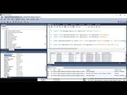Screen dimensions: 127x95
Task: Click the schema tree vertical scrollbar
Action: point(46,36)
